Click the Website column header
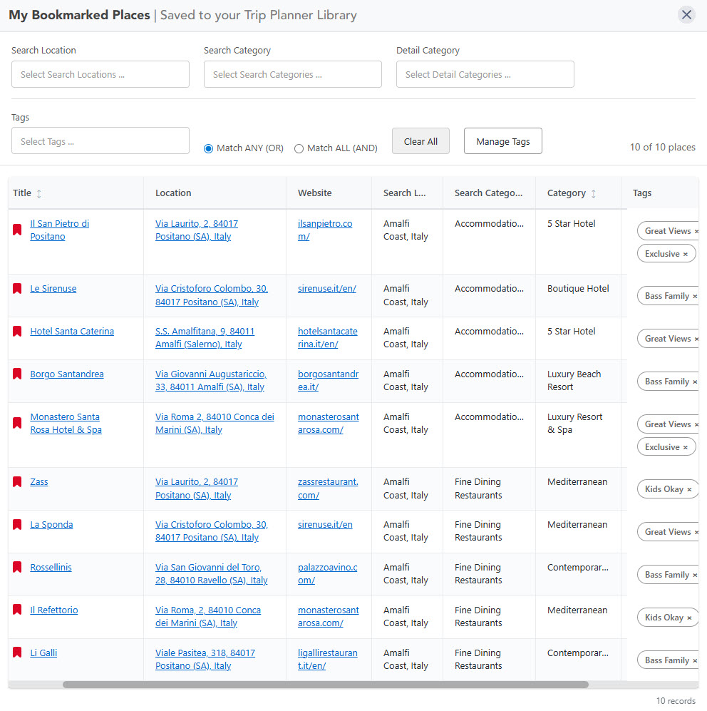The image size is (707, 711). point(314,193)
